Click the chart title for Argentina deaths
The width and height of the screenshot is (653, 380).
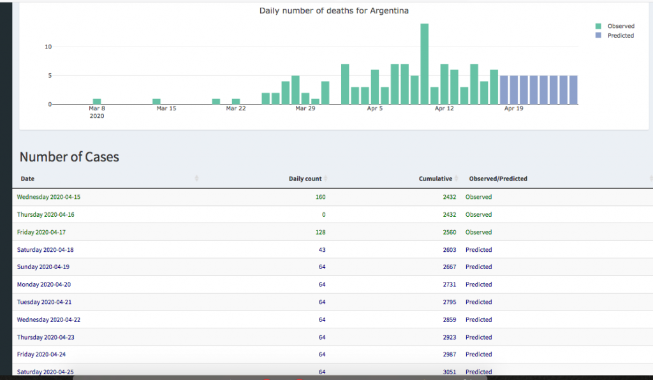334,11
